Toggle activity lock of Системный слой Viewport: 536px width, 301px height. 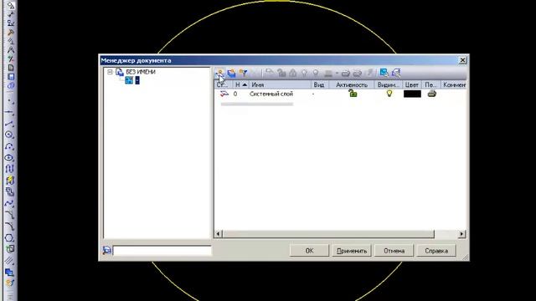pos(353,93)
